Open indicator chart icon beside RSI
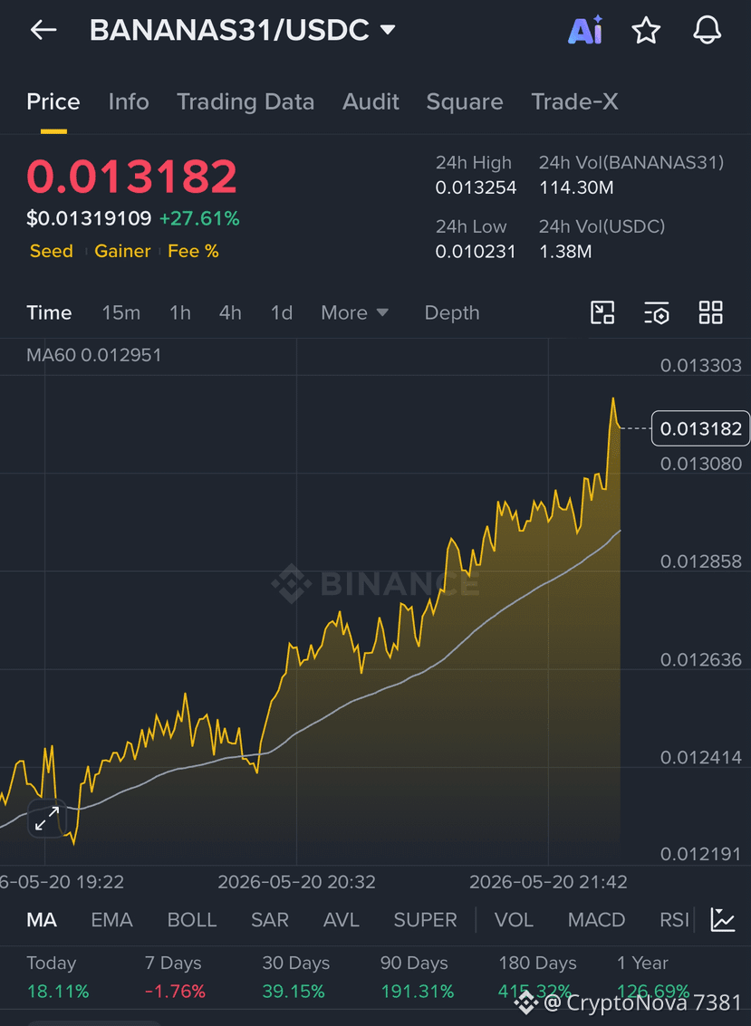 coord(723,919)
